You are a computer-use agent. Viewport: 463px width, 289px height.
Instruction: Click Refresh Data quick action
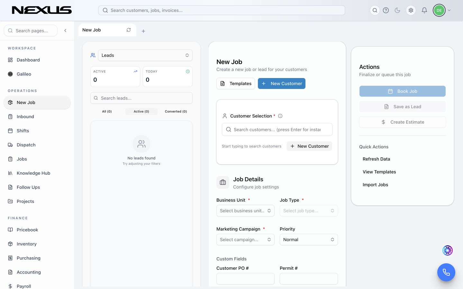[376, 159]
